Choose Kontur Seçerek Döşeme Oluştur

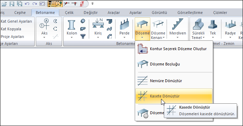point(174,49)
